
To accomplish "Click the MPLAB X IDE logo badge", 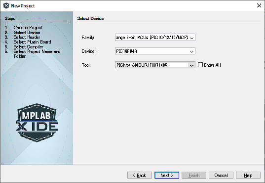I will 37,123.
